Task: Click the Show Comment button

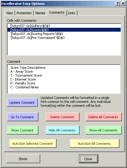Action: click(23, 130)
